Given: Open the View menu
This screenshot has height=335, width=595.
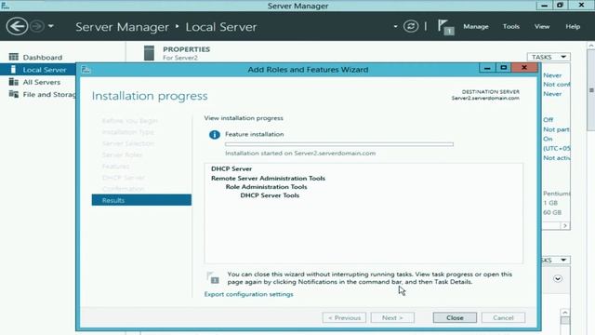Looking at the screenshot, I should pyautogui.click(x=542, y=26).
